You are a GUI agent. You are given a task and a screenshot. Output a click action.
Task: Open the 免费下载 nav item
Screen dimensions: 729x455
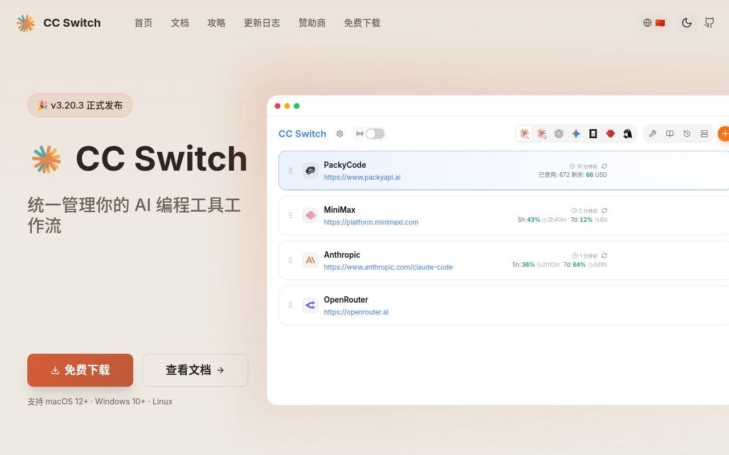point(362,23)
